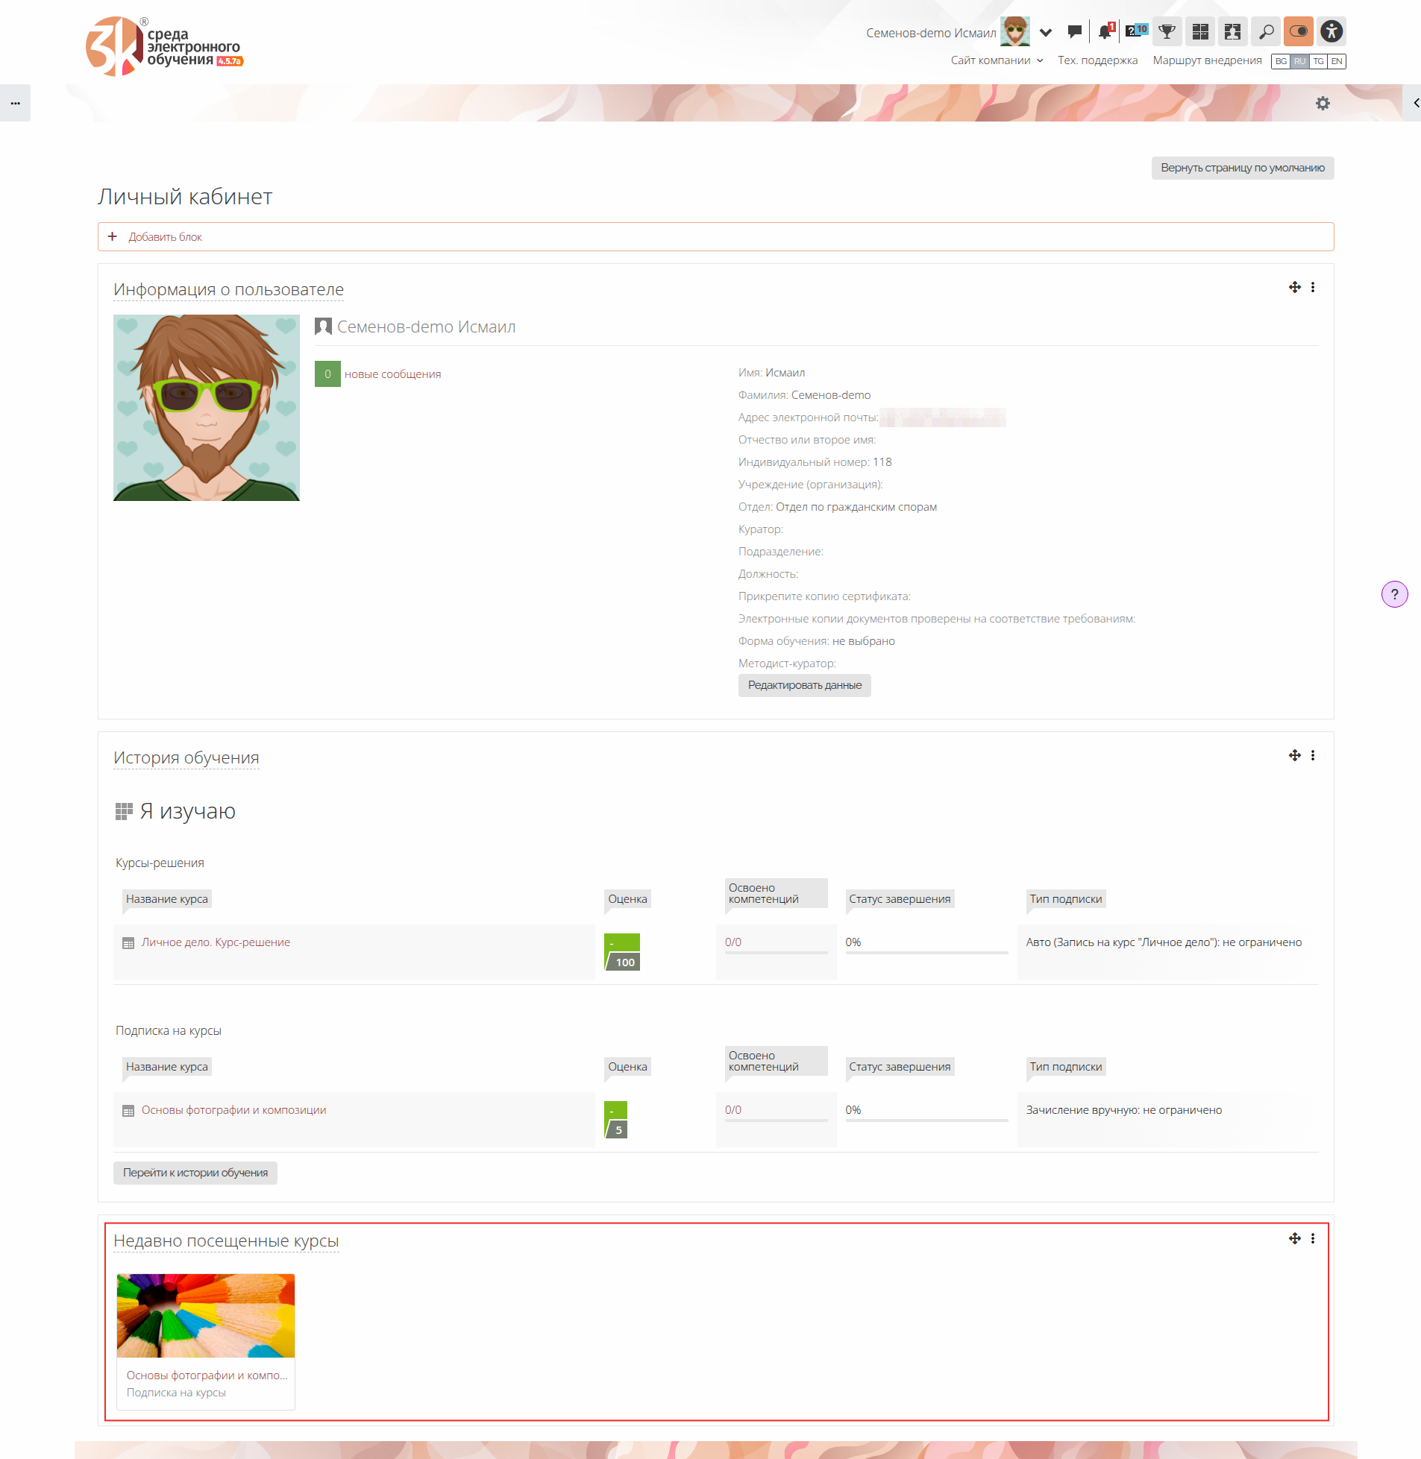Open the notifications bell with badge
This screenshot has width=1421, height=1459.
pos(1105,31)
